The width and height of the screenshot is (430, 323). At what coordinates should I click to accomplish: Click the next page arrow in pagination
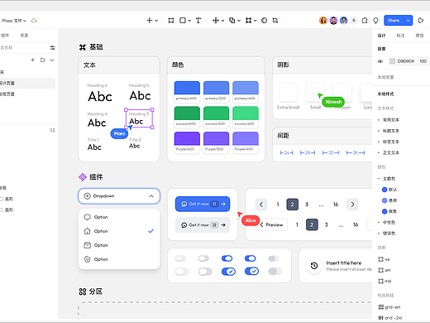point(352,205)
